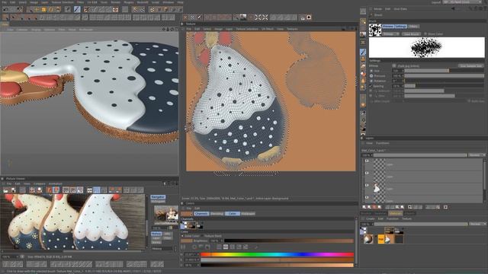The height and width of the screenshot is (274, 488).
Task: Switch to the Blending tab in Colors panel
Action: coord(217,214)
